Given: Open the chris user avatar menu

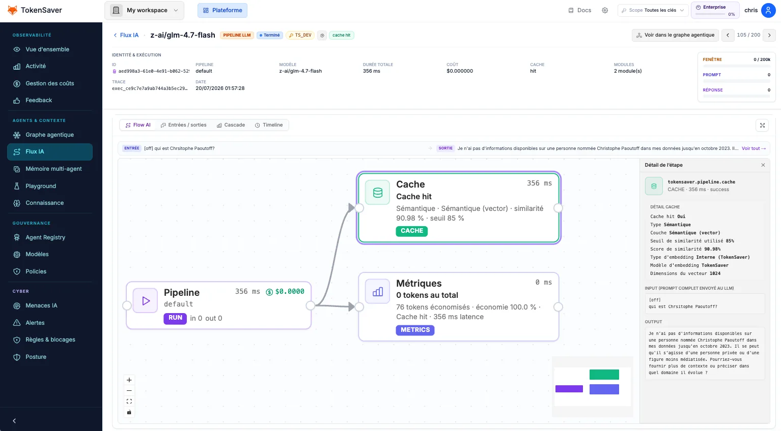Looking at the screenshot, I should (x=768, y=10).
